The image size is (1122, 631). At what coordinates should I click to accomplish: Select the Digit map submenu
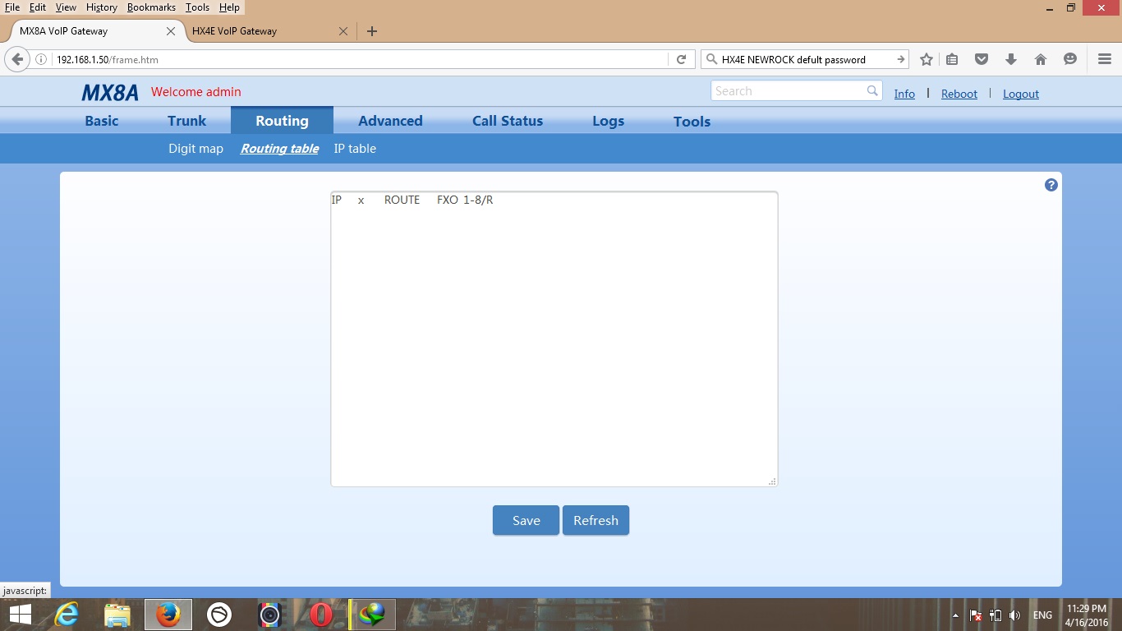[x=195, y=149]
